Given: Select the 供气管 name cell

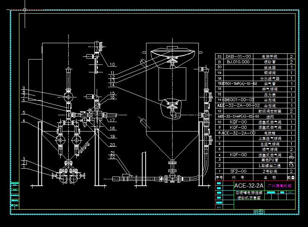Looking at the screenshot, I should click(270, 84).
